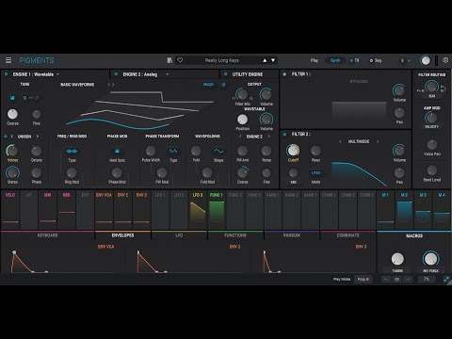Image resolution: width=452 pixels, height=339 pixels.
Task: Open the preset browser library icon
Action: 169,60
